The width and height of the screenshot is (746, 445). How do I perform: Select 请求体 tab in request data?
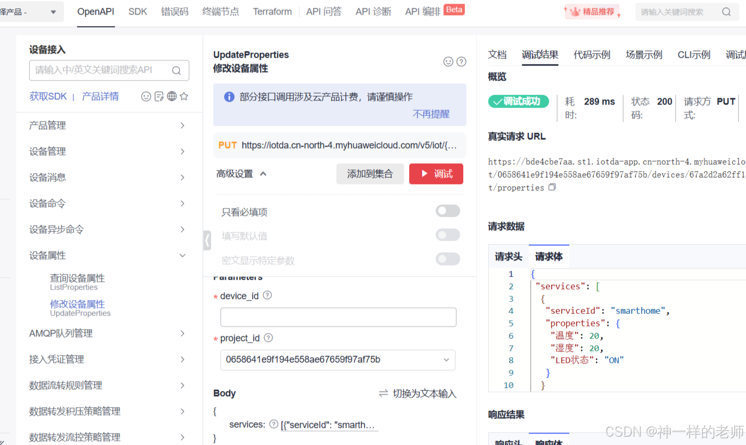click(x=549, y=256)
